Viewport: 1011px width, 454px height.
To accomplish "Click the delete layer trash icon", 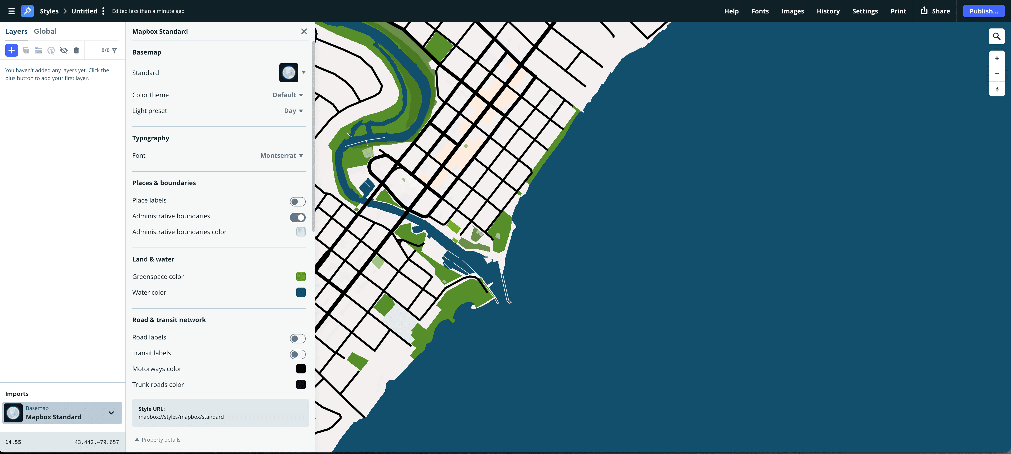I will (x=76, y=50).
